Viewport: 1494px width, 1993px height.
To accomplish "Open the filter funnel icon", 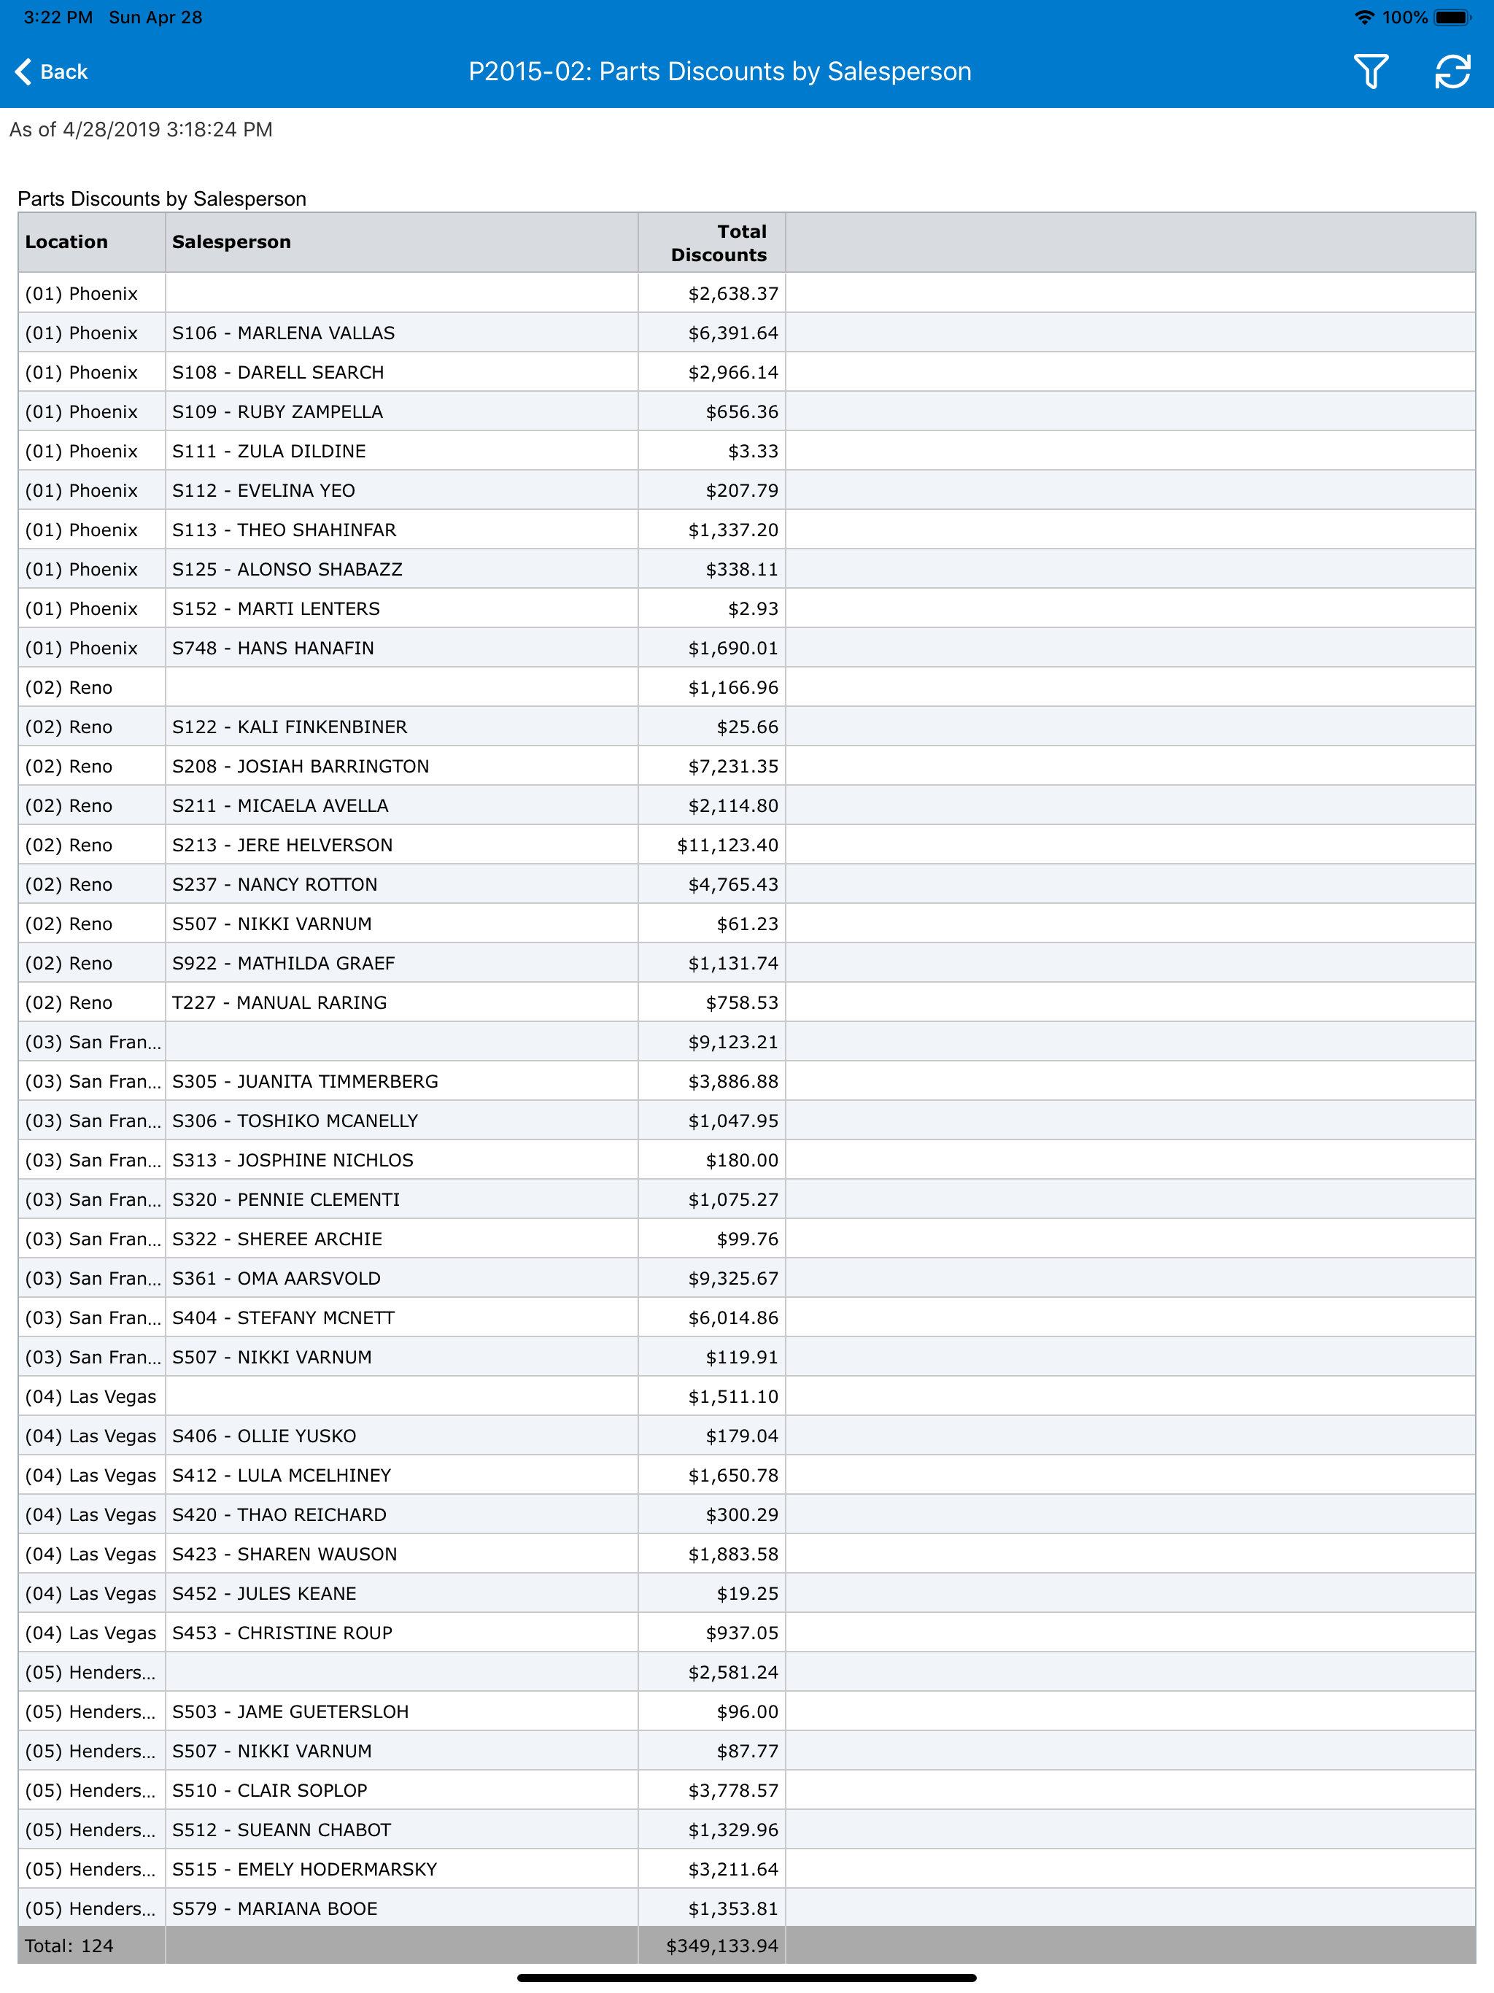I will point(1371,72).
